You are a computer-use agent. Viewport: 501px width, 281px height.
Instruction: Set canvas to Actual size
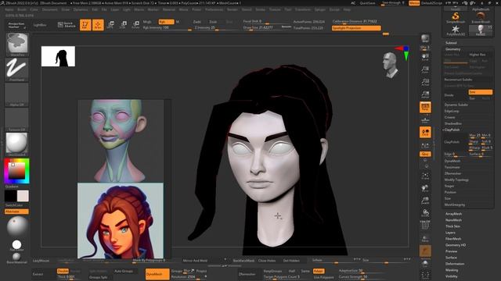pos(425,82)
